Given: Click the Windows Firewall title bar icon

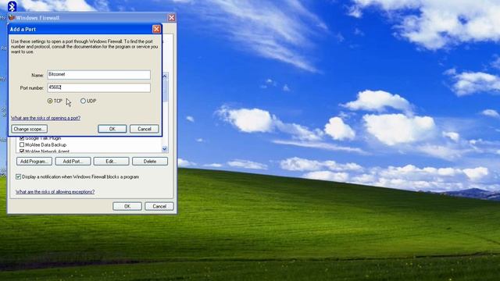Looking at the screenshot, I should click(12, 17).
